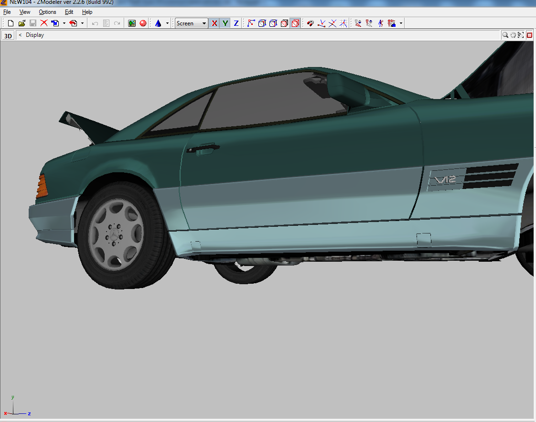Image resolution: width=536 pixels, height=422 pixels.
Task: Toggle the Y axis constraint
Action: 225,23
